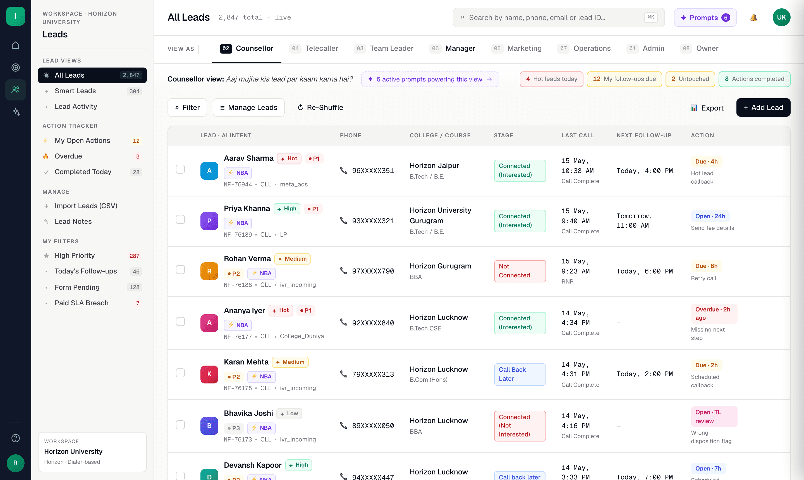
Task: Open Manage Leads menu
Action: click(x=248, y=107)
